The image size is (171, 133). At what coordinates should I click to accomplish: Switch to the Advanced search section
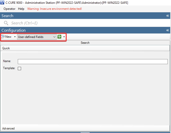click(9, 128)
